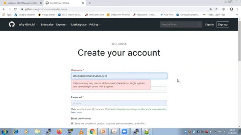Click the Sign in link
Image resolution: width=241 pixels, height=135 pixels.
pyautogui.click(x=209, y=24)
